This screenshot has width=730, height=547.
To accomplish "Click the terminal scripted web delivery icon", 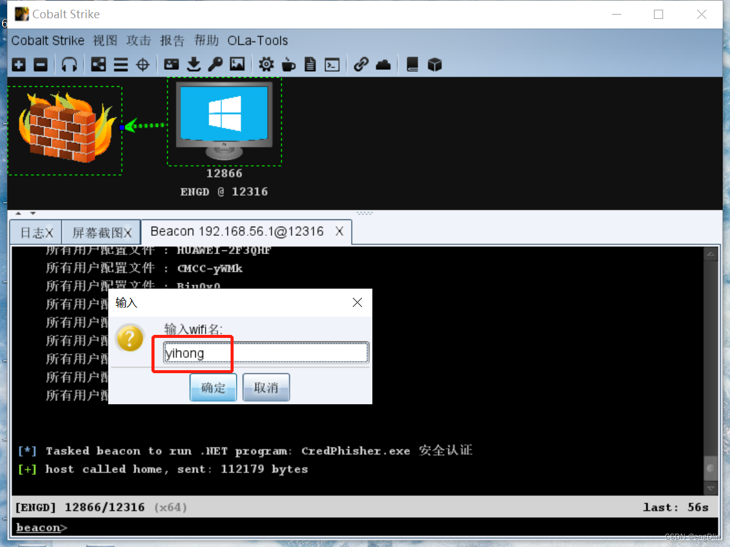I will coord(332,64).
